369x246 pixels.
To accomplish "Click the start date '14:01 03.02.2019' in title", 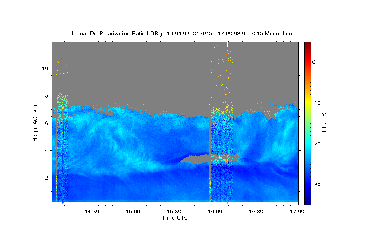I will click(x=189, y=34).
